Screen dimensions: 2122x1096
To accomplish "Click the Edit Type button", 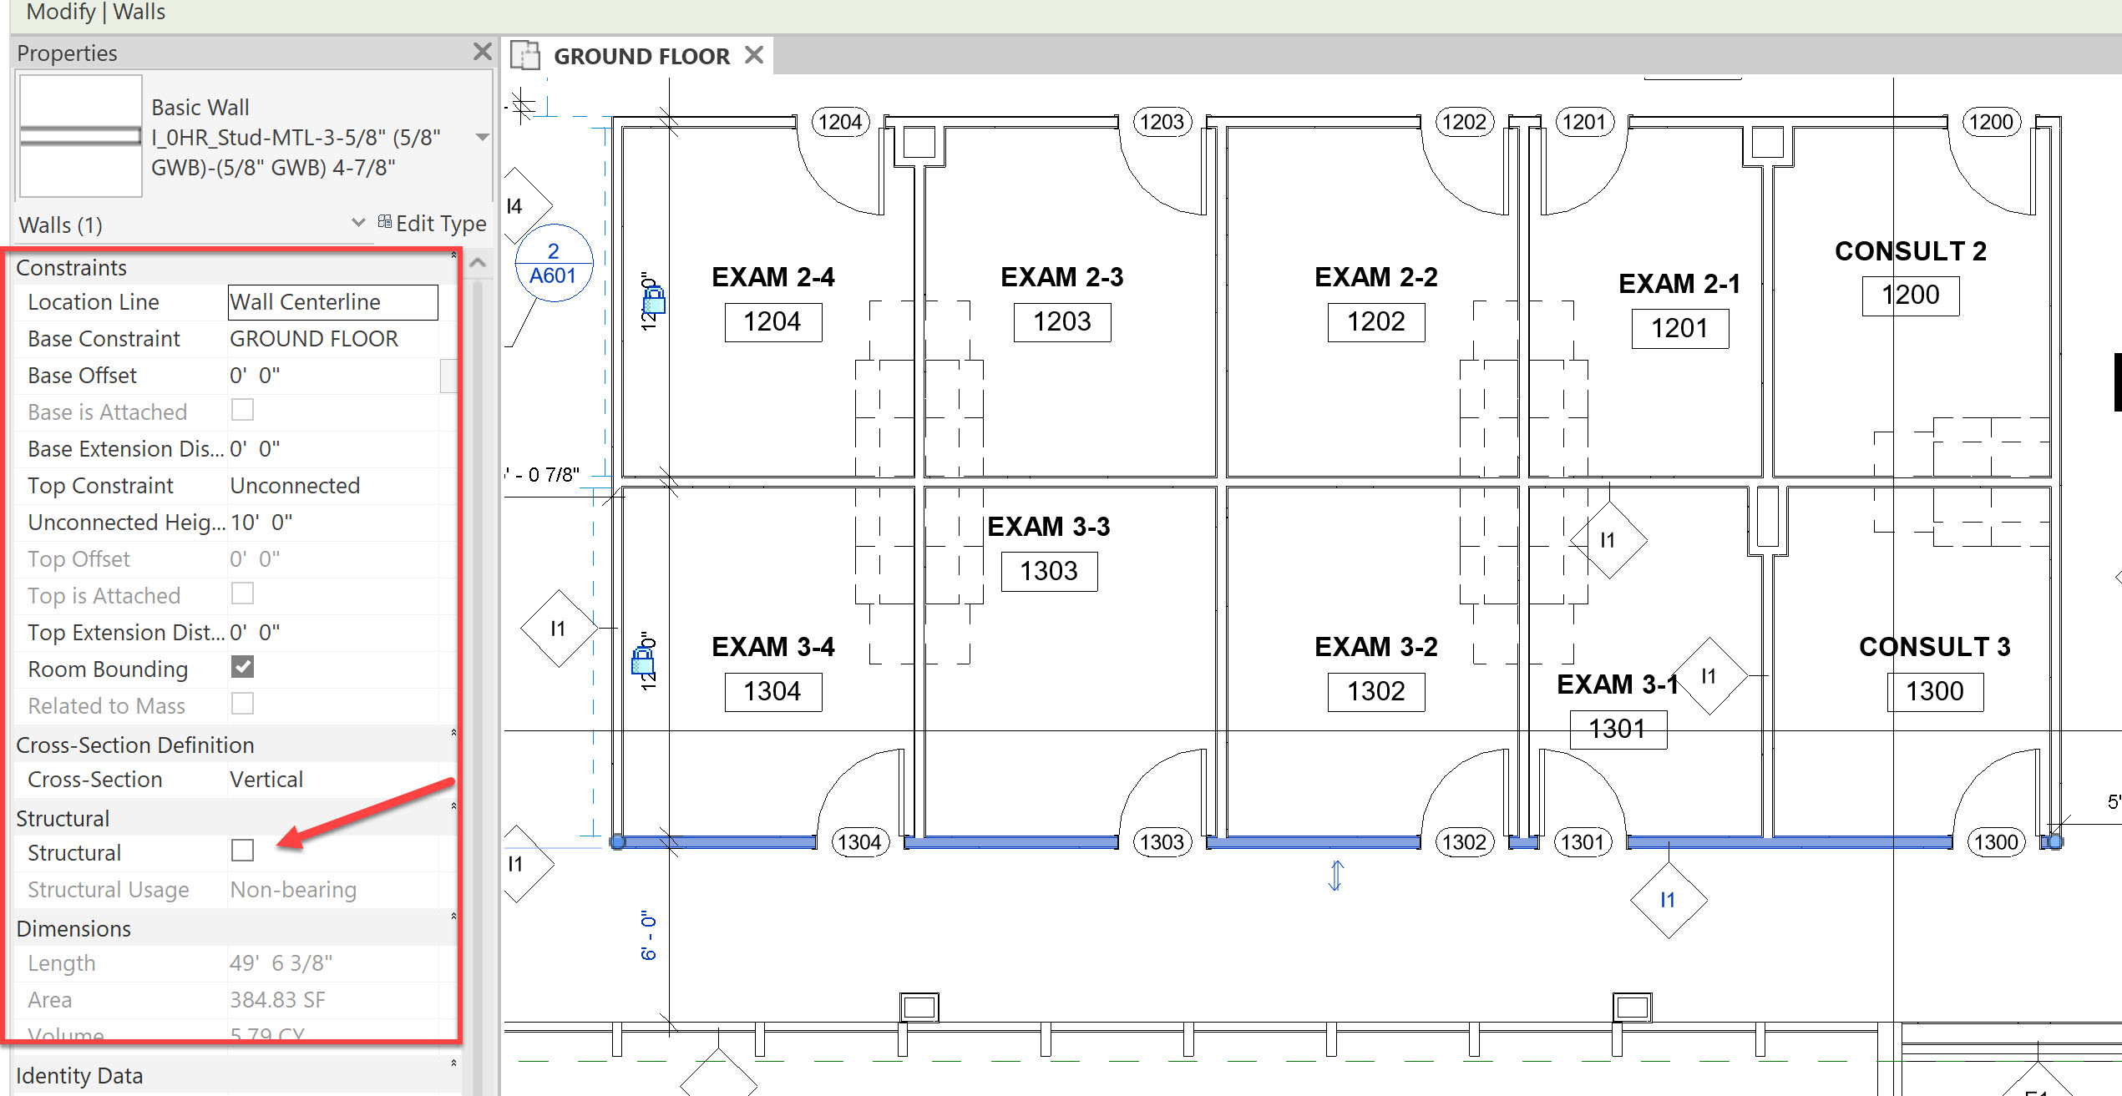I will pos(432,223).
